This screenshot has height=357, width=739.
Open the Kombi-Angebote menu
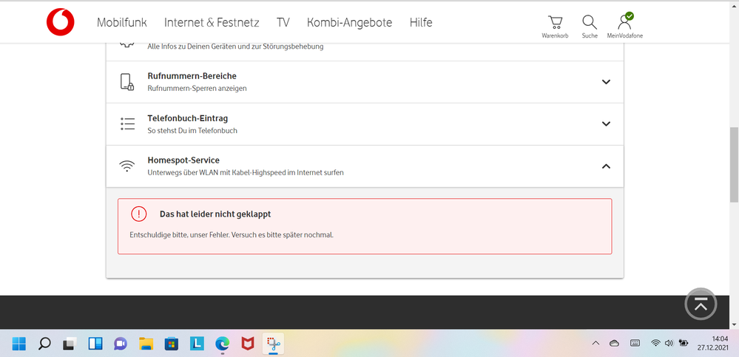coord(349,22)
